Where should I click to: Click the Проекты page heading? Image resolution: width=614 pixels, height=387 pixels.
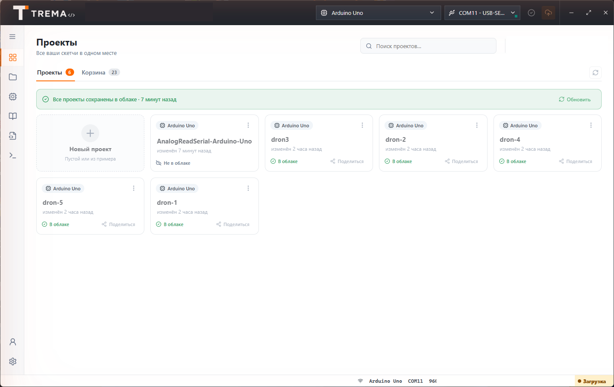pyautogui.click(x=57, y=43)
